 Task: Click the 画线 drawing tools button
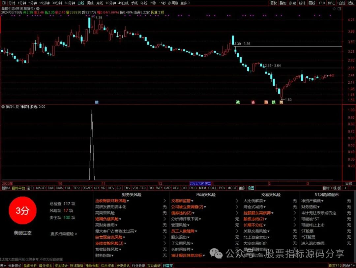(x=312, y=3)
